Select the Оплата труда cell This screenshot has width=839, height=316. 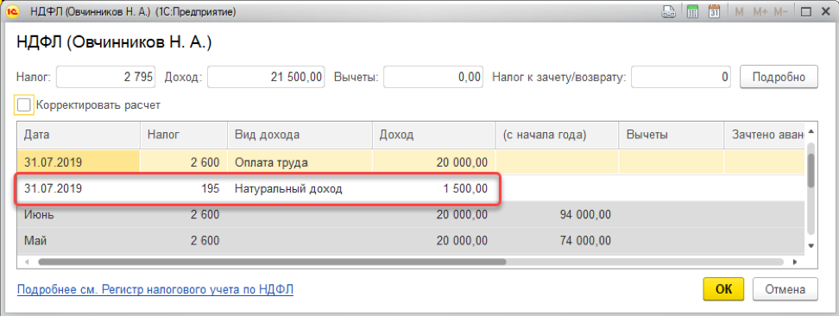tap(300, 162)
